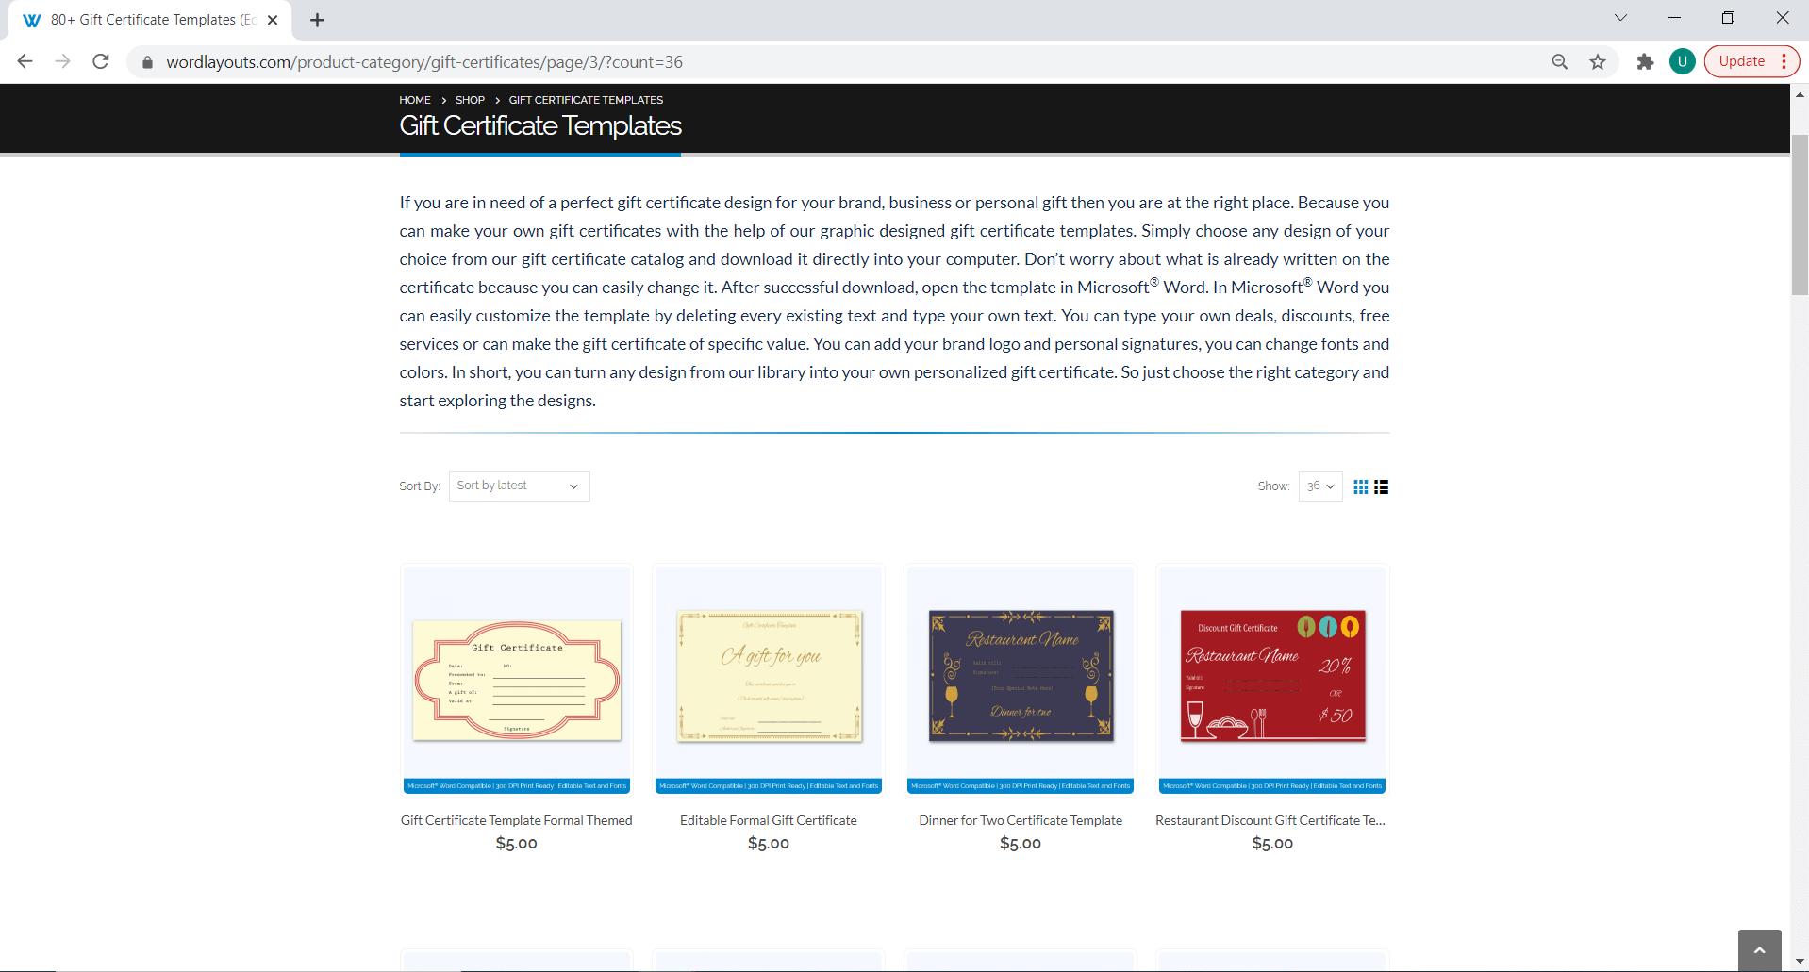Click the $5.00 price under Restaurant Discount certificate
The image size is (1809, 972).
pos(1272,844)
